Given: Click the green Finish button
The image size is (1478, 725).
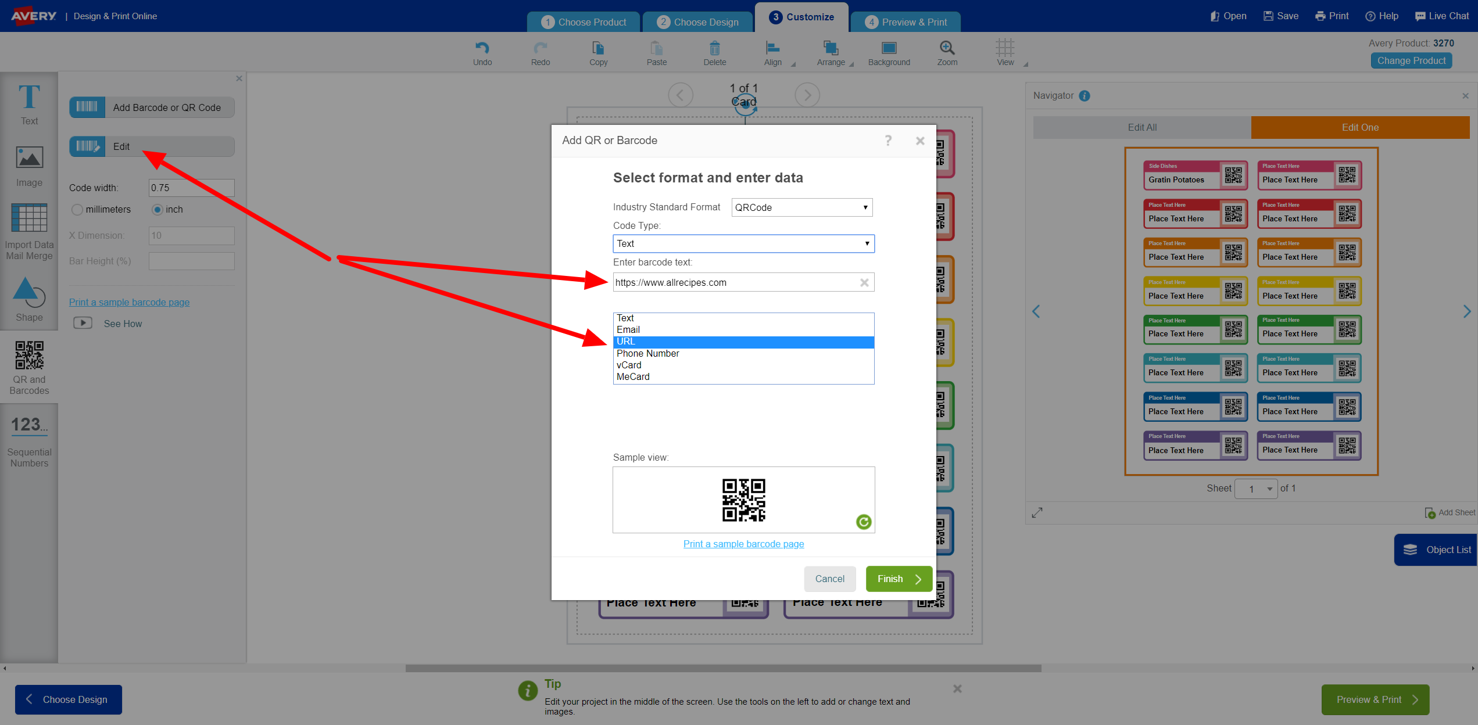Looking at the screenshot, I should pos(899,579).
